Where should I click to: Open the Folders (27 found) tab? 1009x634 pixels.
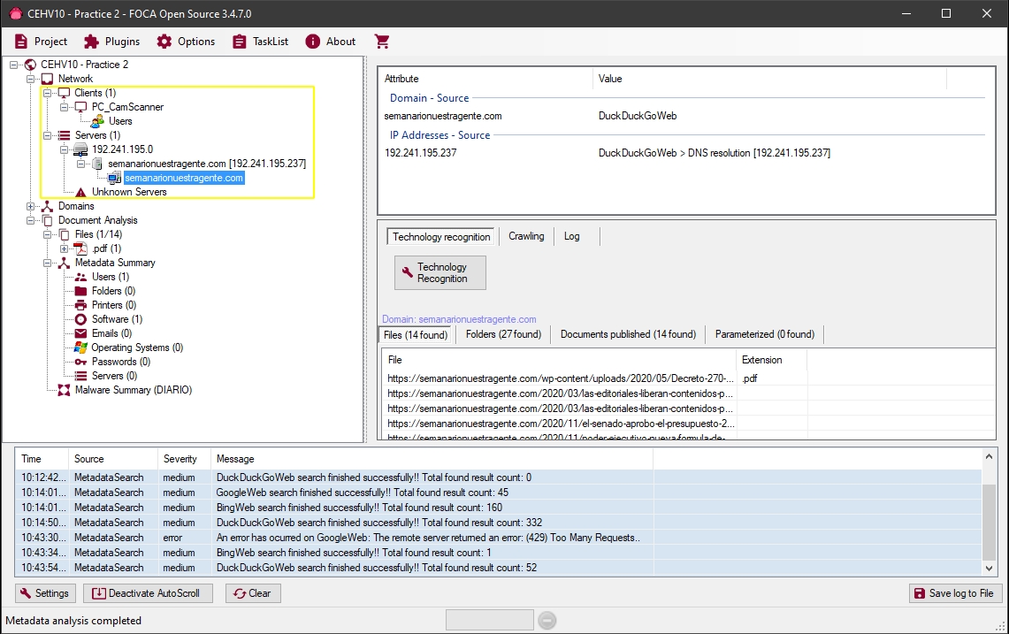coord(503,334)
